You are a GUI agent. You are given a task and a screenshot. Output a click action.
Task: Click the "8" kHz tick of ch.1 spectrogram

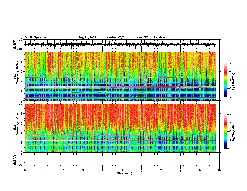click(22, 62)
